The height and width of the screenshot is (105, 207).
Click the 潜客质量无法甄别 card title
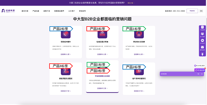point(66,78)
